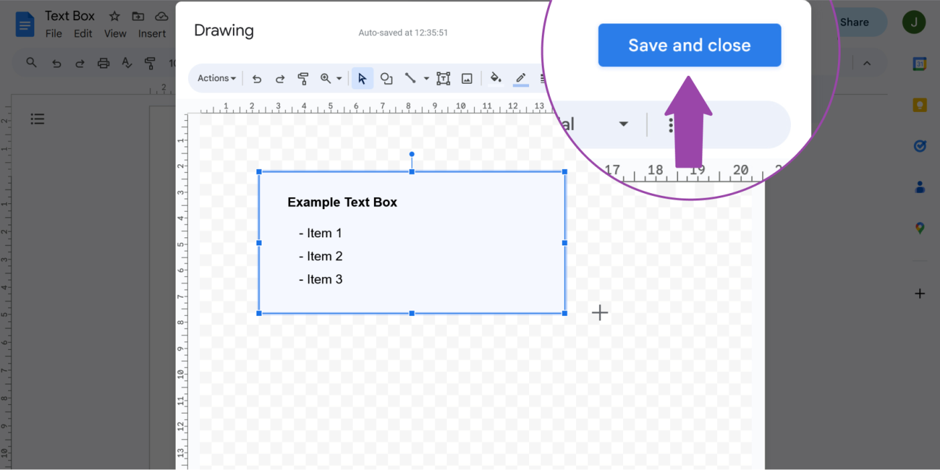Click the "- Item 1" line

point(320,233)
